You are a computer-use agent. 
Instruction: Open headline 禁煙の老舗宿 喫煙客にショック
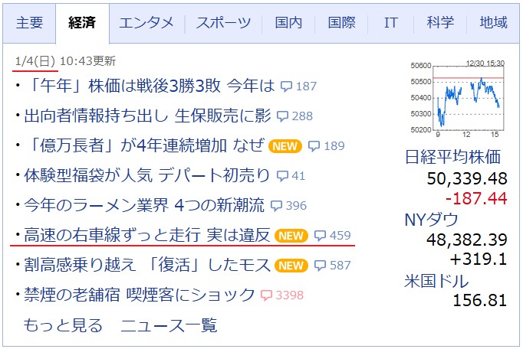pyautogui.click(x=140, y=295)
